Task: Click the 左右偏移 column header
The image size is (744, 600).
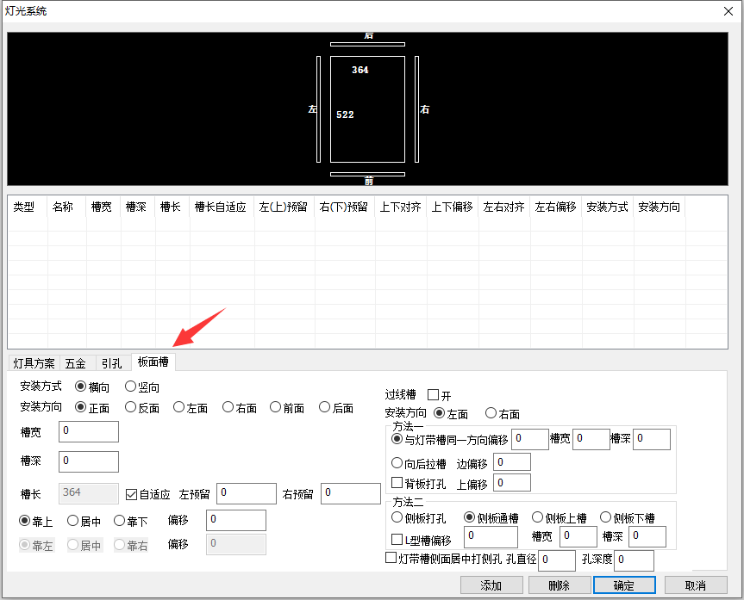Action: 555,207
